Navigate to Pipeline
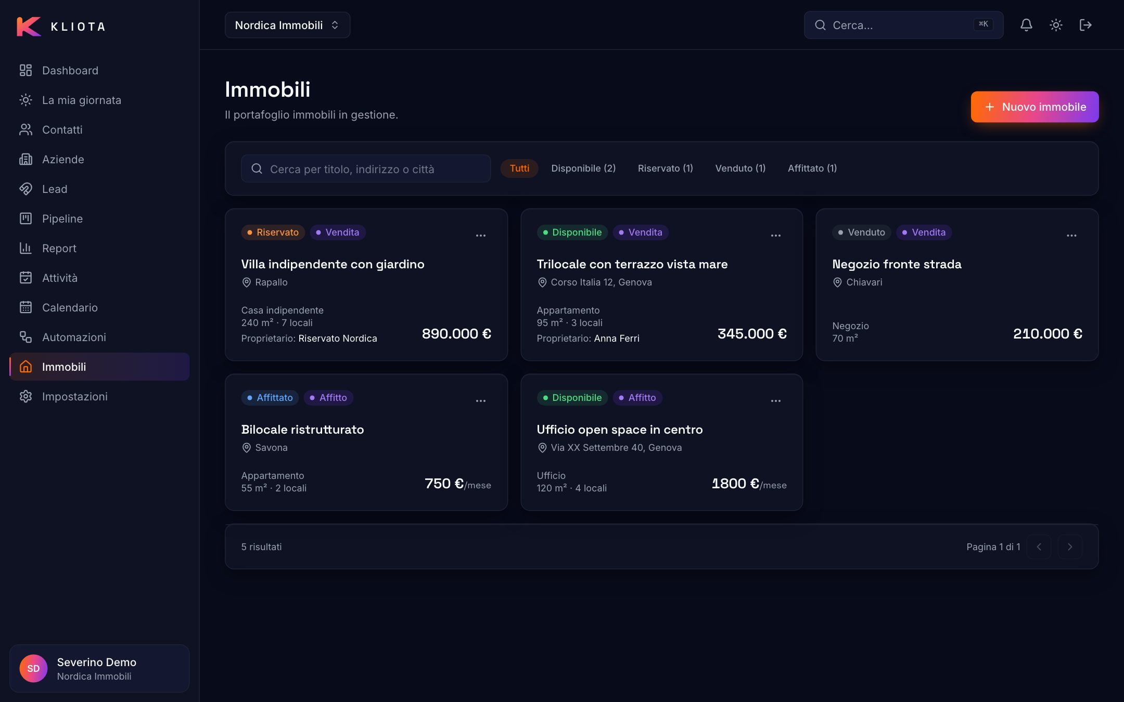This screenshot has height=702, width=1124. 99,218
